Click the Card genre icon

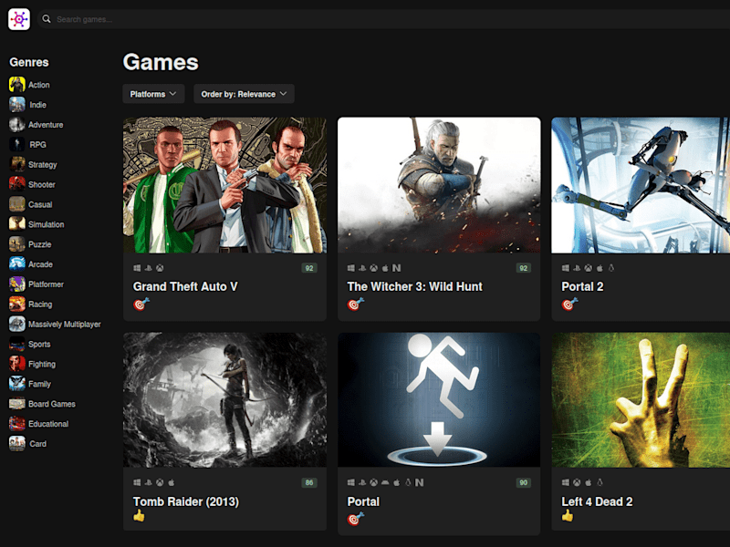17,444
